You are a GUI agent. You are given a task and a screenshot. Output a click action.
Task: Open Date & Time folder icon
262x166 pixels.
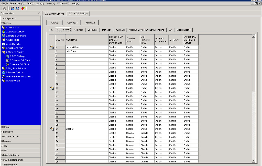coord(4,28)
